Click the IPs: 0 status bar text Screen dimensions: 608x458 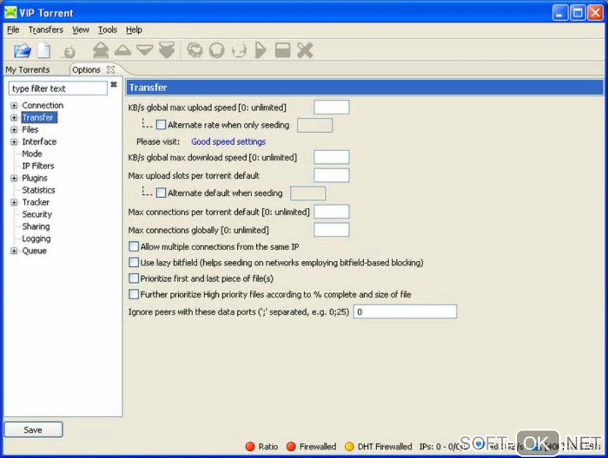point(442,447)
